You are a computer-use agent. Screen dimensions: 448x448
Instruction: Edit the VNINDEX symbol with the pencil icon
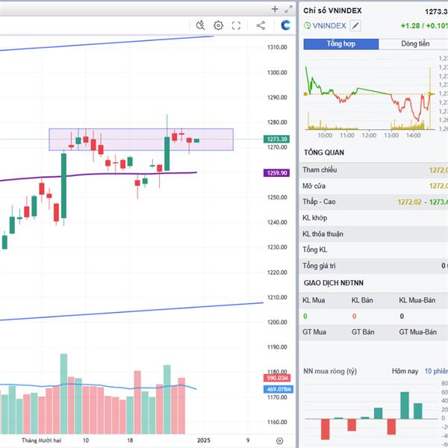click(355, 25)
